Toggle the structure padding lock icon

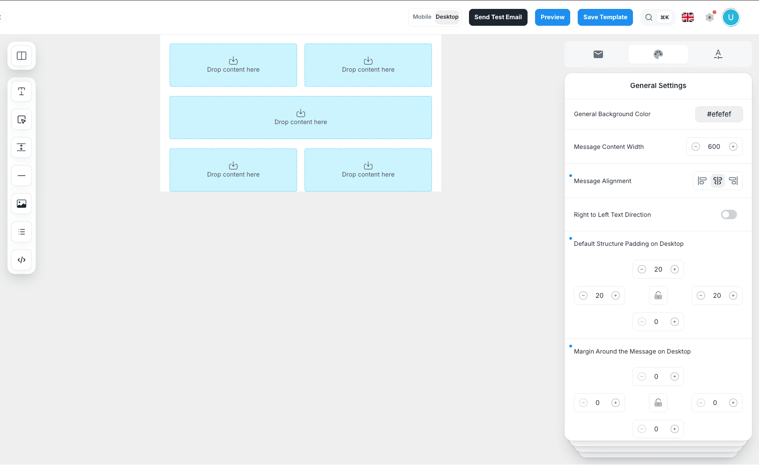point(658,295)
